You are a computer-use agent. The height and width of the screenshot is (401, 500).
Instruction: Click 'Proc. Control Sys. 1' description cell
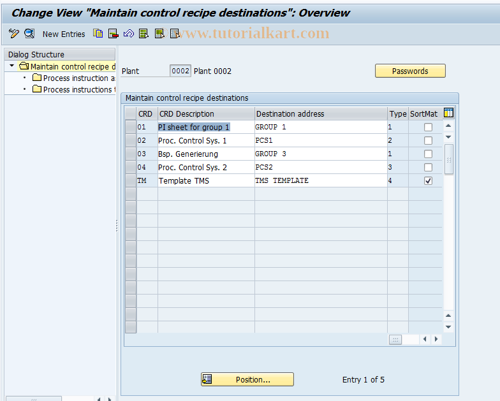(x=206, y=140)
